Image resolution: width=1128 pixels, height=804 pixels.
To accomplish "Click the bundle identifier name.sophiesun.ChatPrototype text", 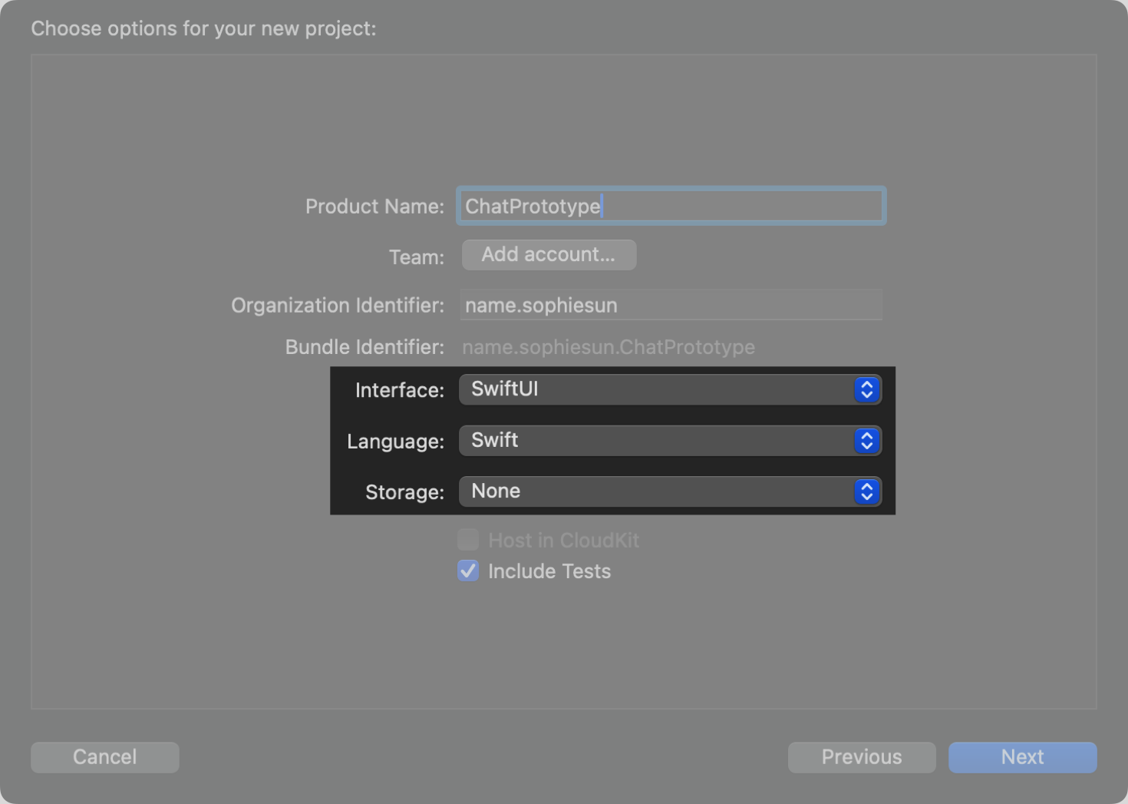I will 609,347.
